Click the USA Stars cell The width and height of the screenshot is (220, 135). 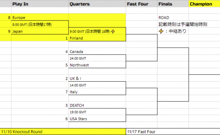[x=97, y=119]
